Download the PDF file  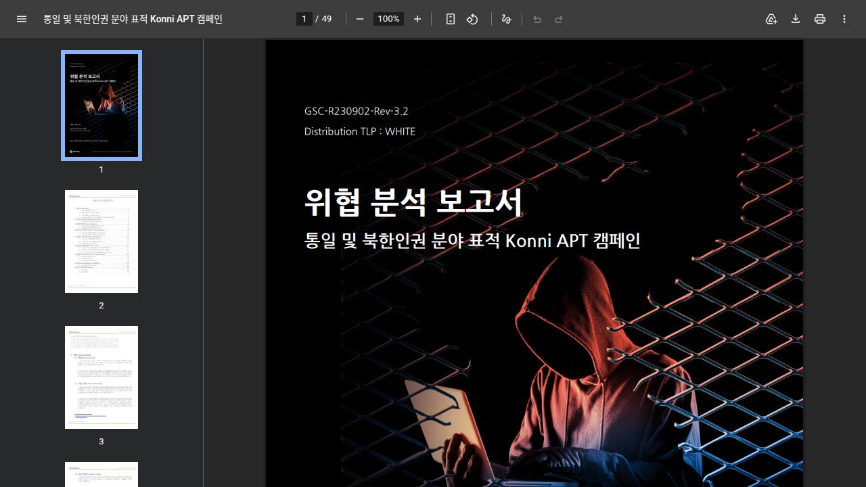pos(796,19)
